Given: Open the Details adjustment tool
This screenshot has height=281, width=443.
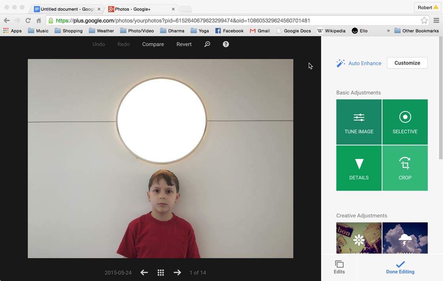Looking at the screenshot, I should coord(359,168).
